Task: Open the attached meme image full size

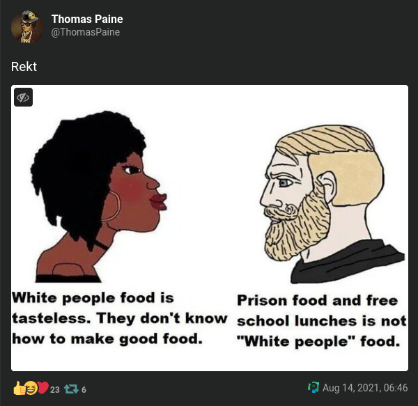Action: pyautogui.click(x=210, y=228)
